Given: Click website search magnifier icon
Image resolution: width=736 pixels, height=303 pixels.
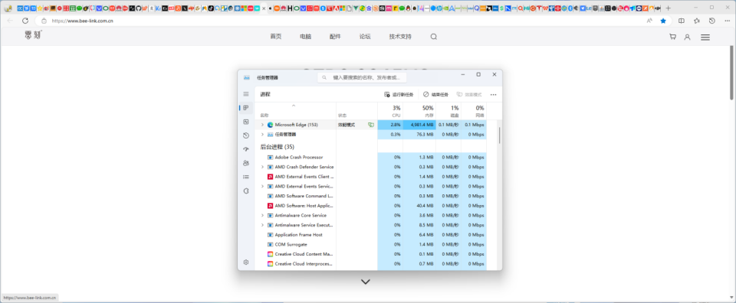Looking at the screenshot, I should (434, 37).
